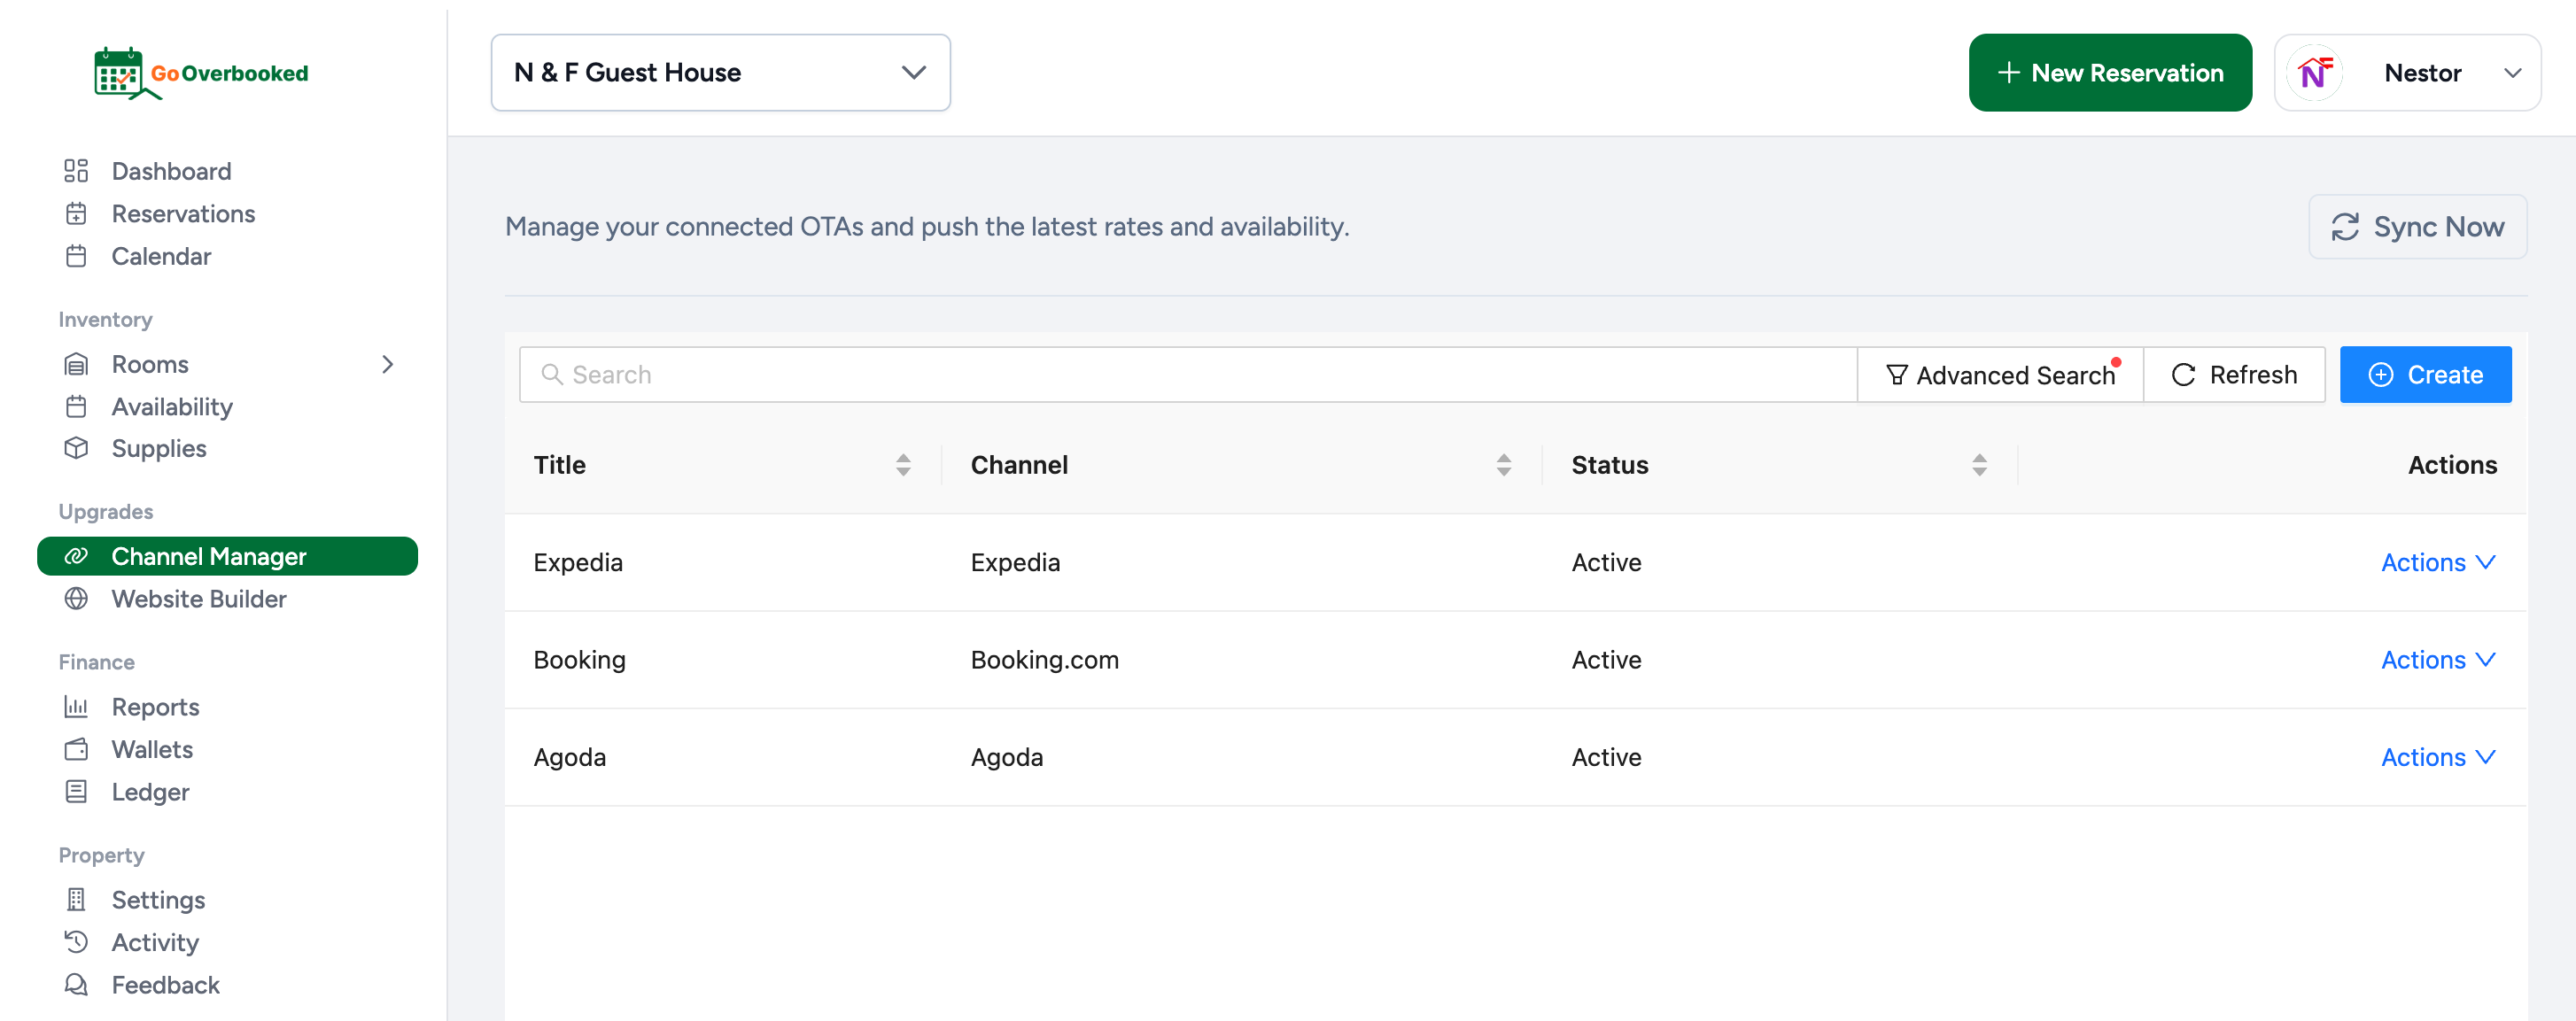Viewport: 2576px width, 1021px height.
Task: Click the Wallets icon in sidebar
Action: coord(76,749)
